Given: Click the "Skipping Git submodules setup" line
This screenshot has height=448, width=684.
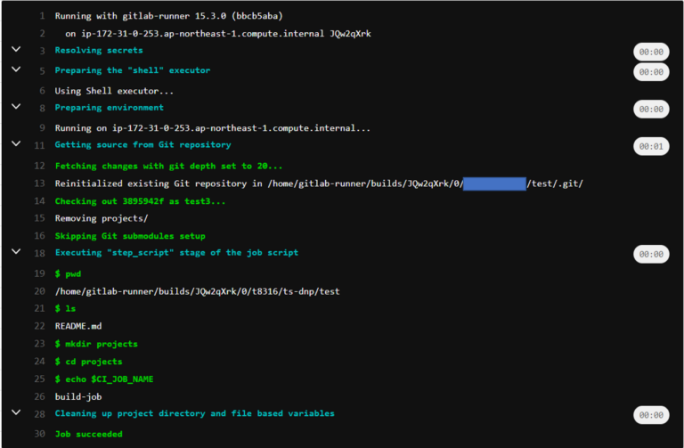Looking at the screenshot, I should click(x=130, y=236).
